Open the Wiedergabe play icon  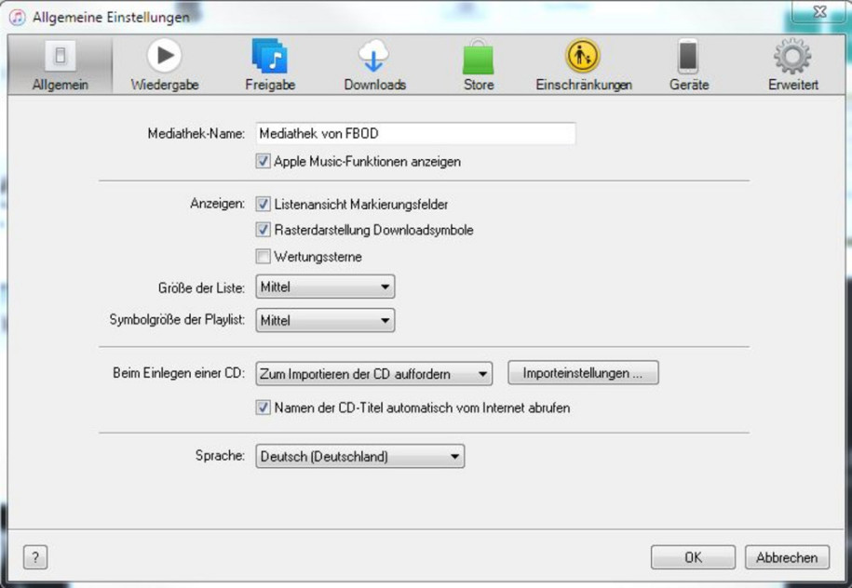coord(164,56)
